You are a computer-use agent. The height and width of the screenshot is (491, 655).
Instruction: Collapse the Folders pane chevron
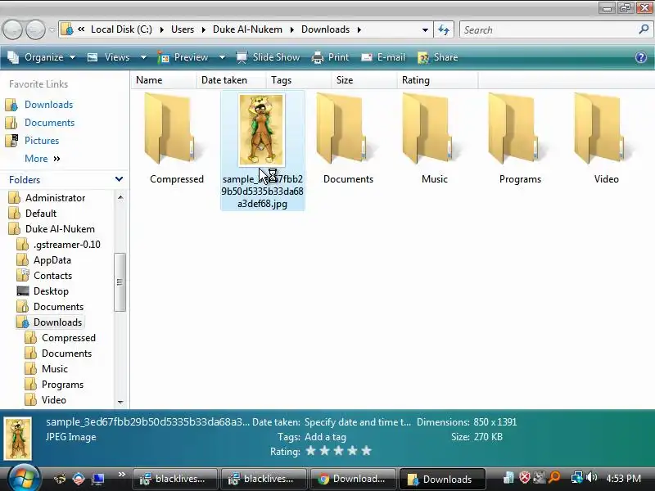119,179
